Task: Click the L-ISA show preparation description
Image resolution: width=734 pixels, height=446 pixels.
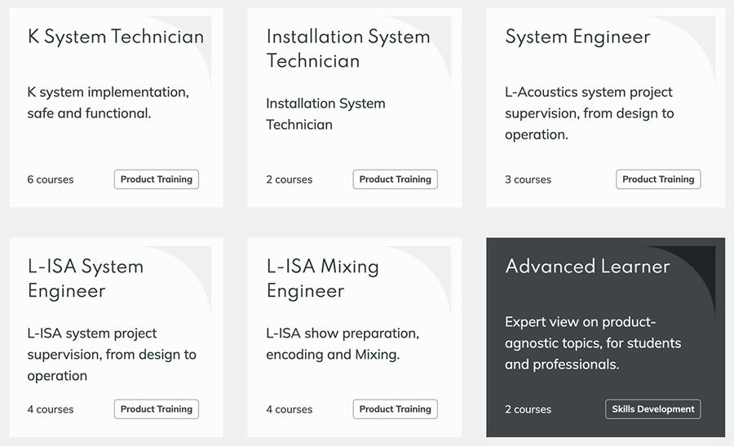Action: click(343, 343)
